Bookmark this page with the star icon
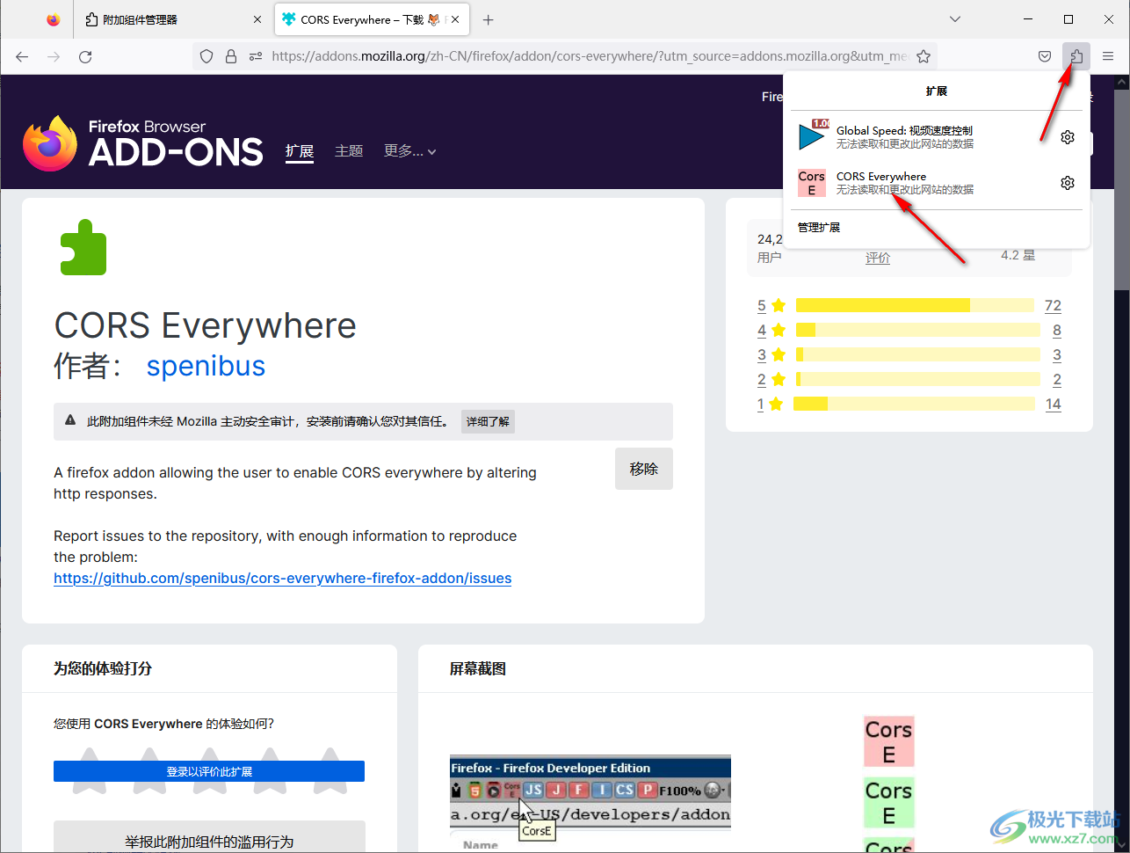The height and width of the screenshot is (853, 1130). [x=924, y=56]
